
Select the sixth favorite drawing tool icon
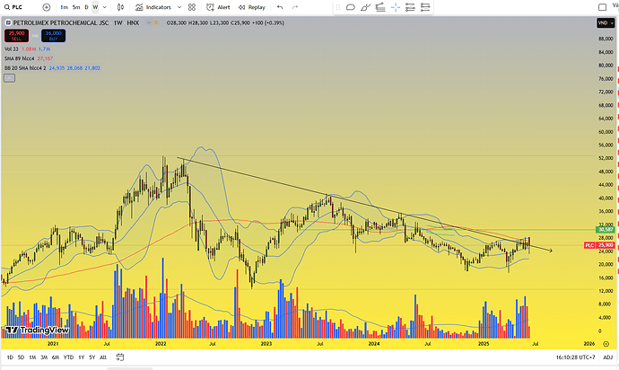pos(410,7)
